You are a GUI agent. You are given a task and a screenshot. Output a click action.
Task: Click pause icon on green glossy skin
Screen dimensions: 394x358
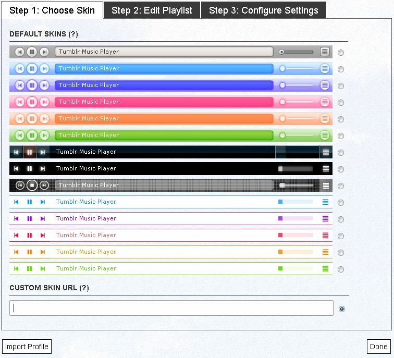(x=32, y=135)
